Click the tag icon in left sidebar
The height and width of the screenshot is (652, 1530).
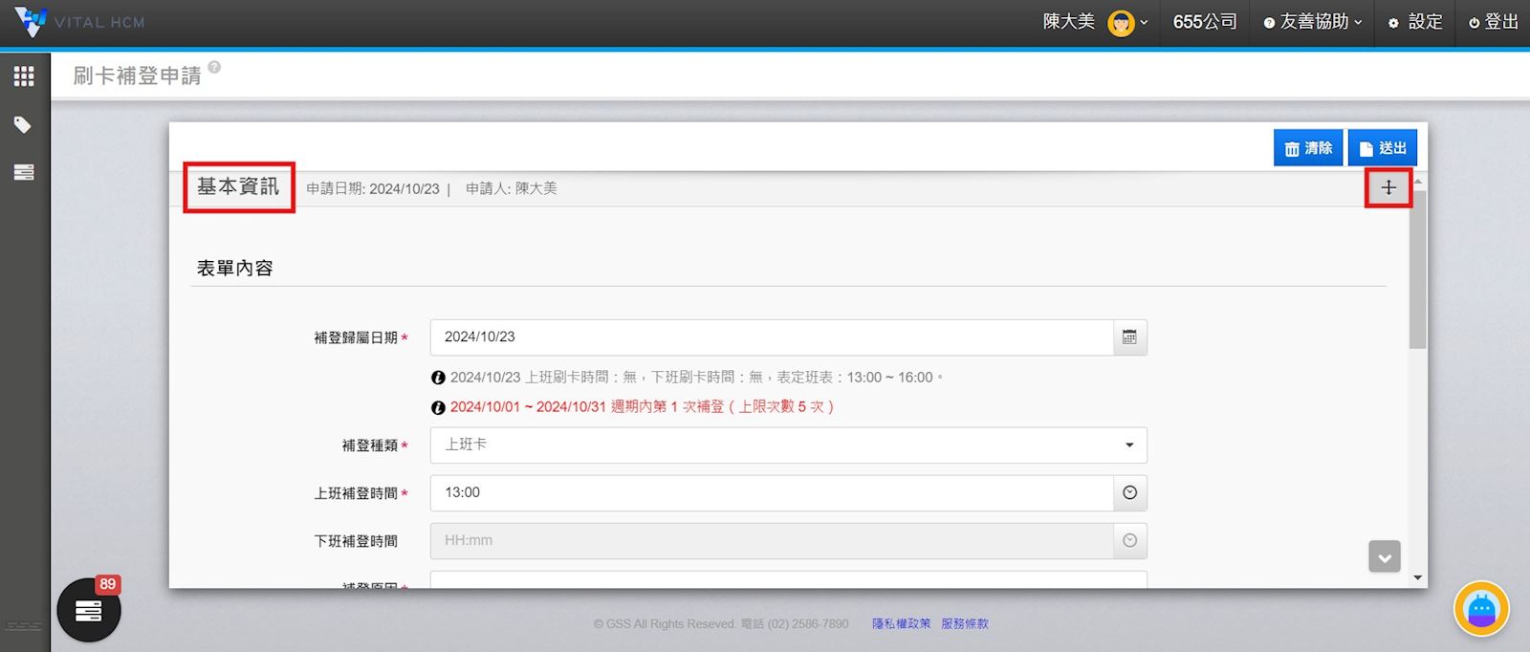pos(23,125)
